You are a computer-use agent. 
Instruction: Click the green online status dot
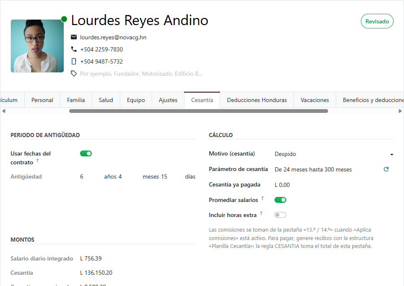pyautogui.click(x=64, y=19)
